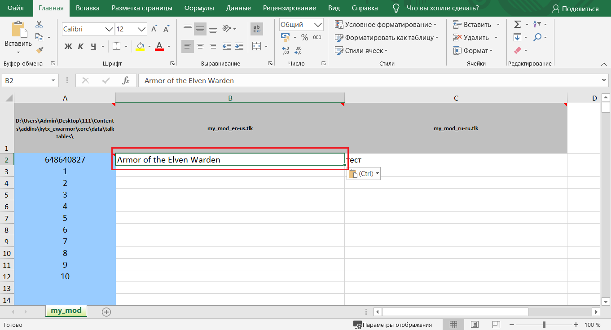The height and width of the screenshot is (330, 611).
Task: Open the Font dialog launcher
Action: tap(172, 63)
